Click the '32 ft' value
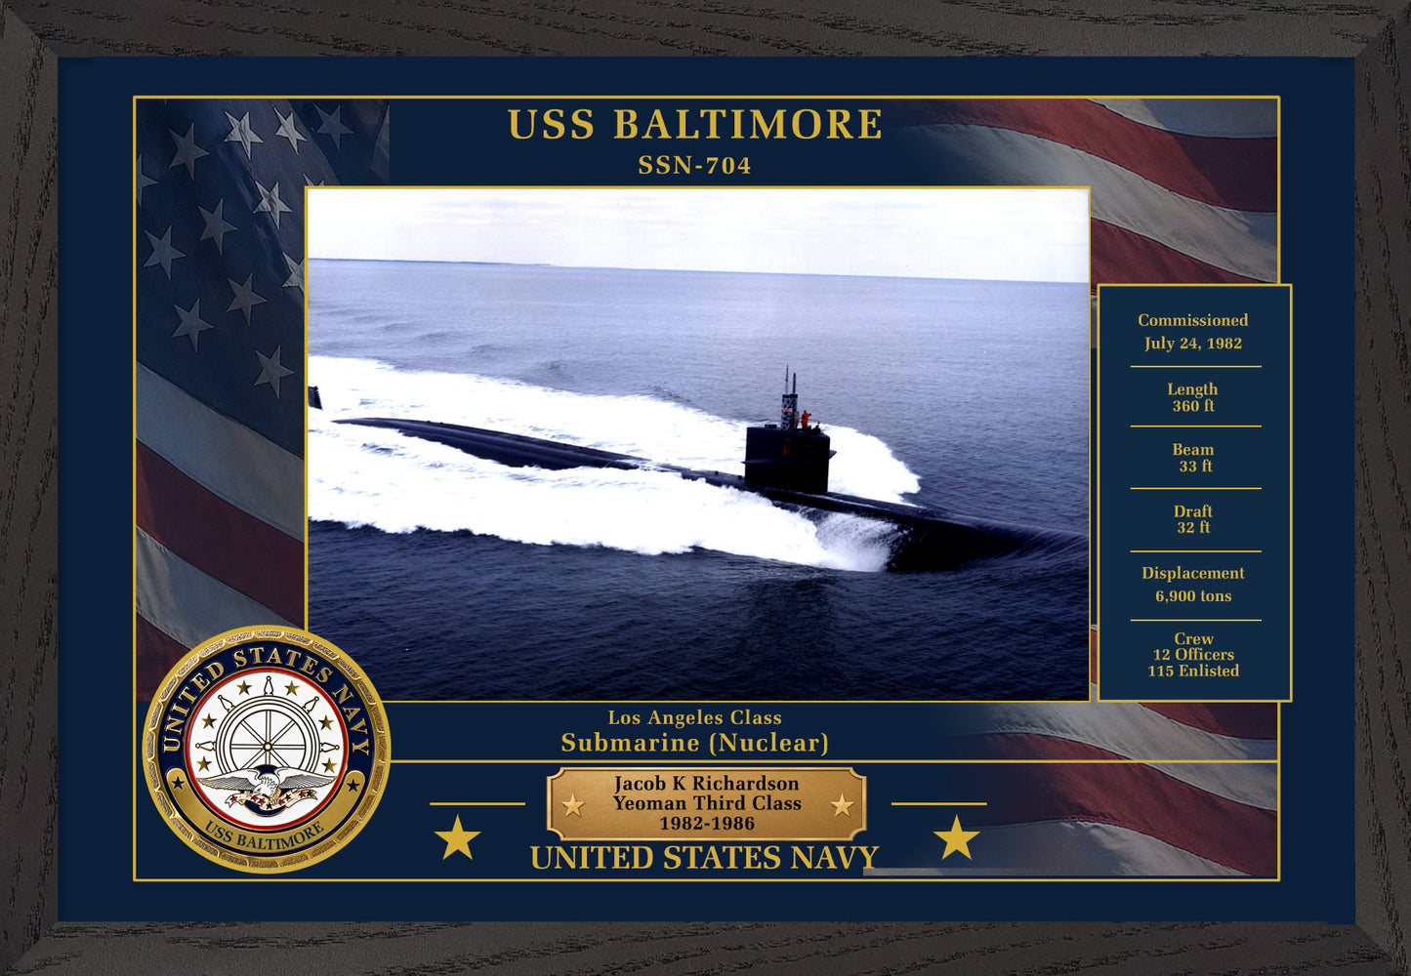The image size is (1411, 976). point(1193,528)
